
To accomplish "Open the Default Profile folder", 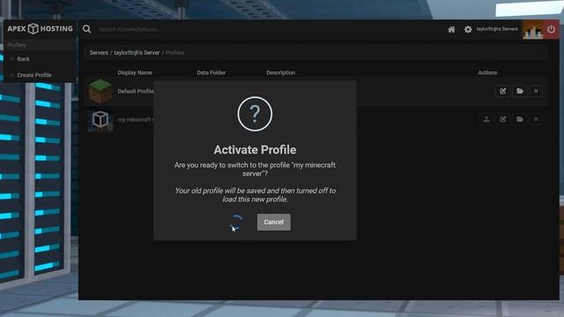I will click(x=520, y=91).
